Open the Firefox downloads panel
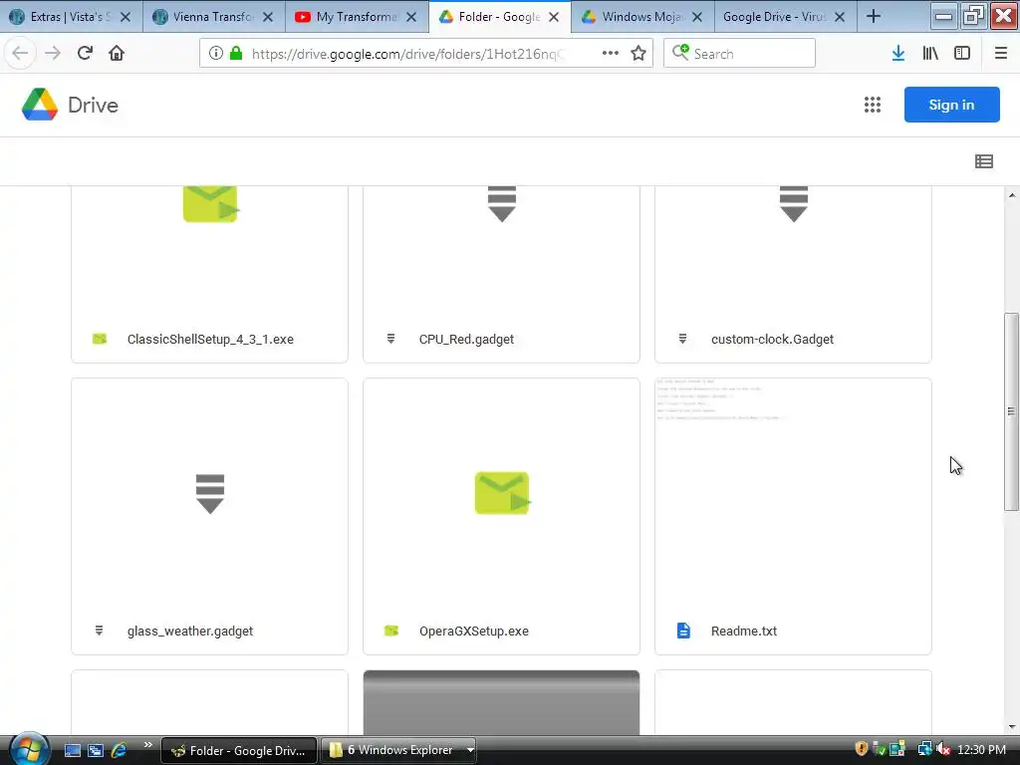The height and width of the screenshot is (765, 1020). (x=898, y=54)
